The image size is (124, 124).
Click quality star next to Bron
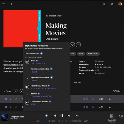[x=37, y=61]
